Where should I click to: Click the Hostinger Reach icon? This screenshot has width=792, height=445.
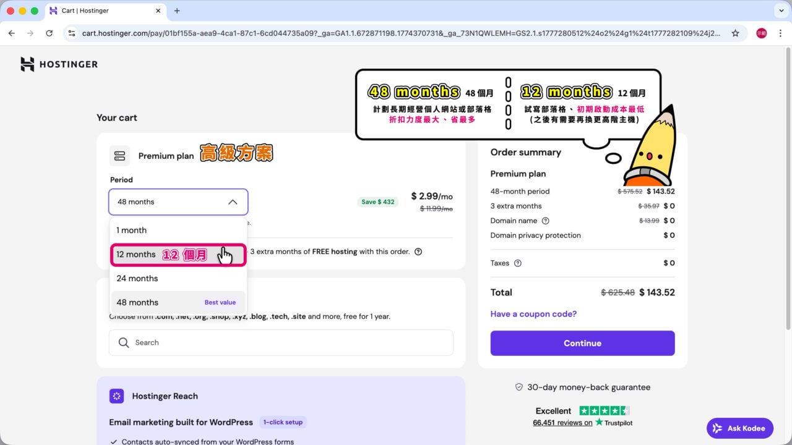(116, 396)
